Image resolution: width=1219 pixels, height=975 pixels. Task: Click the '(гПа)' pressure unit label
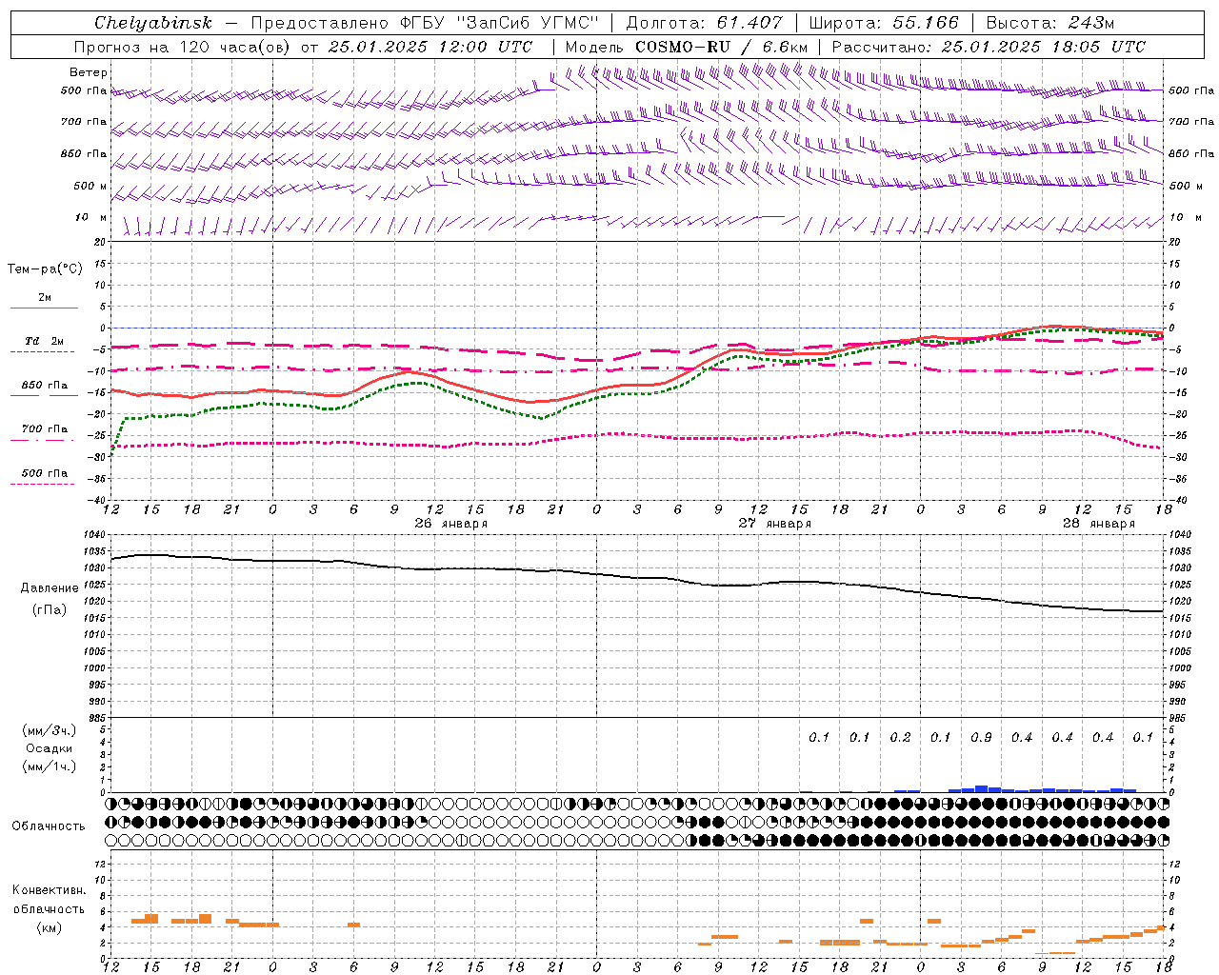tap(50, 610)
